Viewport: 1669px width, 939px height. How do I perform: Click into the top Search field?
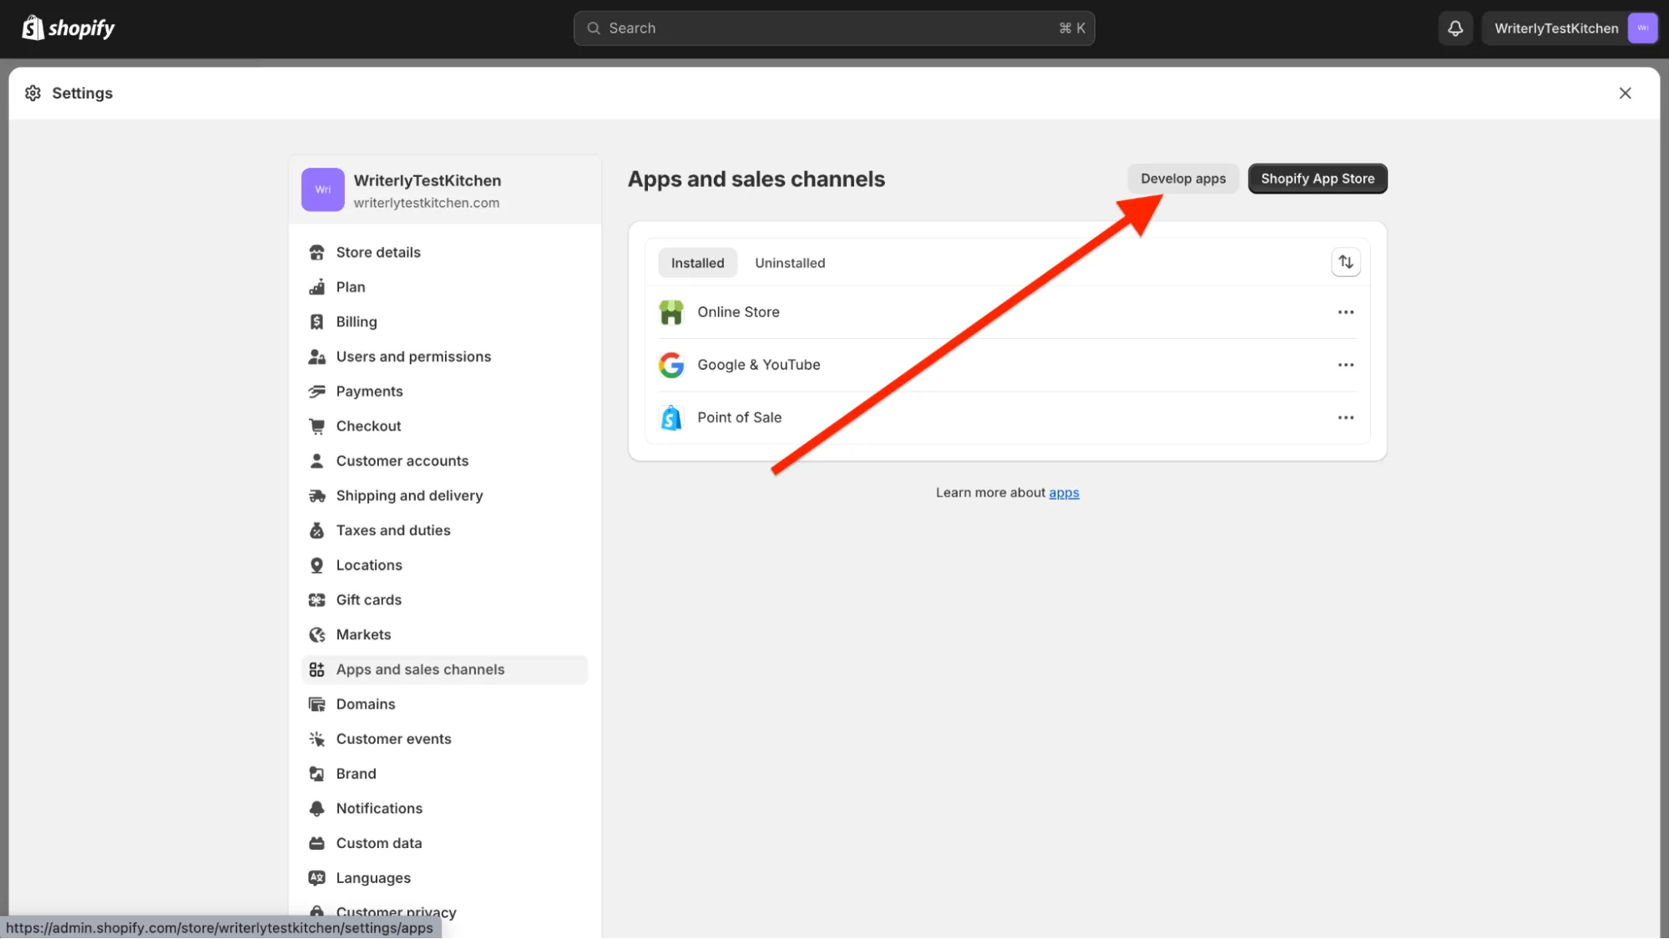(834, 28)
